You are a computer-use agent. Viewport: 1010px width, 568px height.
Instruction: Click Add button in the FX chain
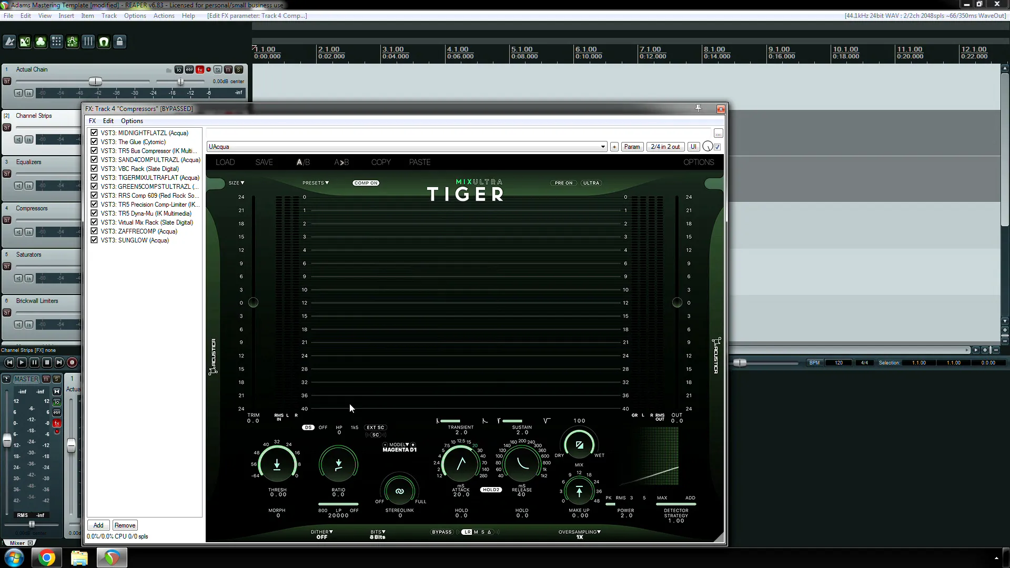point(98,525)
